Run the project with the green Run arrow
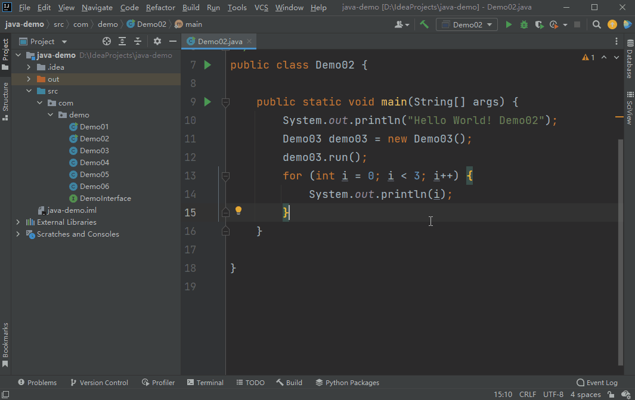 [x=508, y=24]
